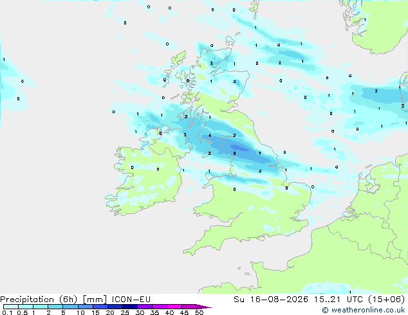Click the '30' legend scale label

pos(140,312)
